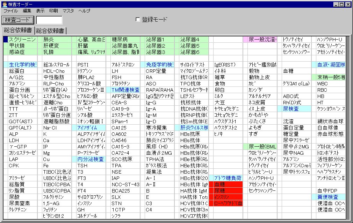Select the GOT(AST) test cell
This screenshot has height=223, width=353.
click(x=22, y=121)
